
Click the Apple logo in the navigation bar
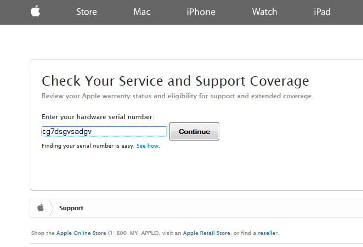[36, 11]
